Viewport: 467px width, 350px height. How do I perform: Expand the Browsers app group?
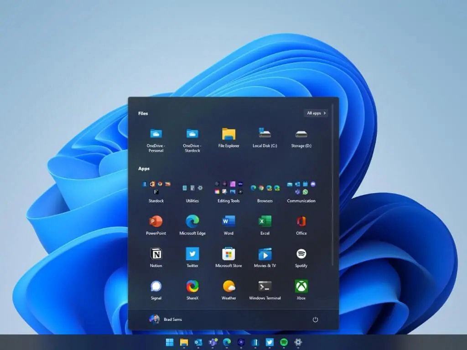point(265,188)
